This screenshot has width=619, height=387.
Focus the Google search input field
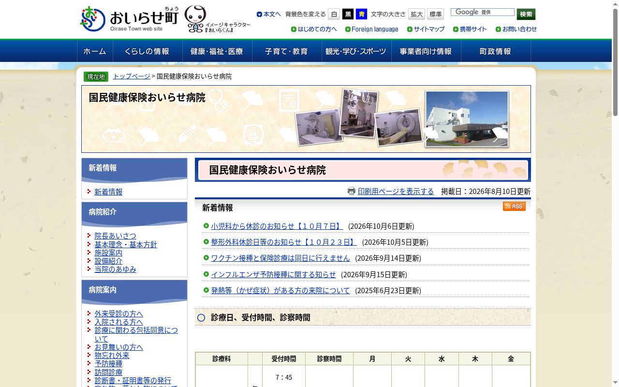pyautogui.click(x=483, y=12)
